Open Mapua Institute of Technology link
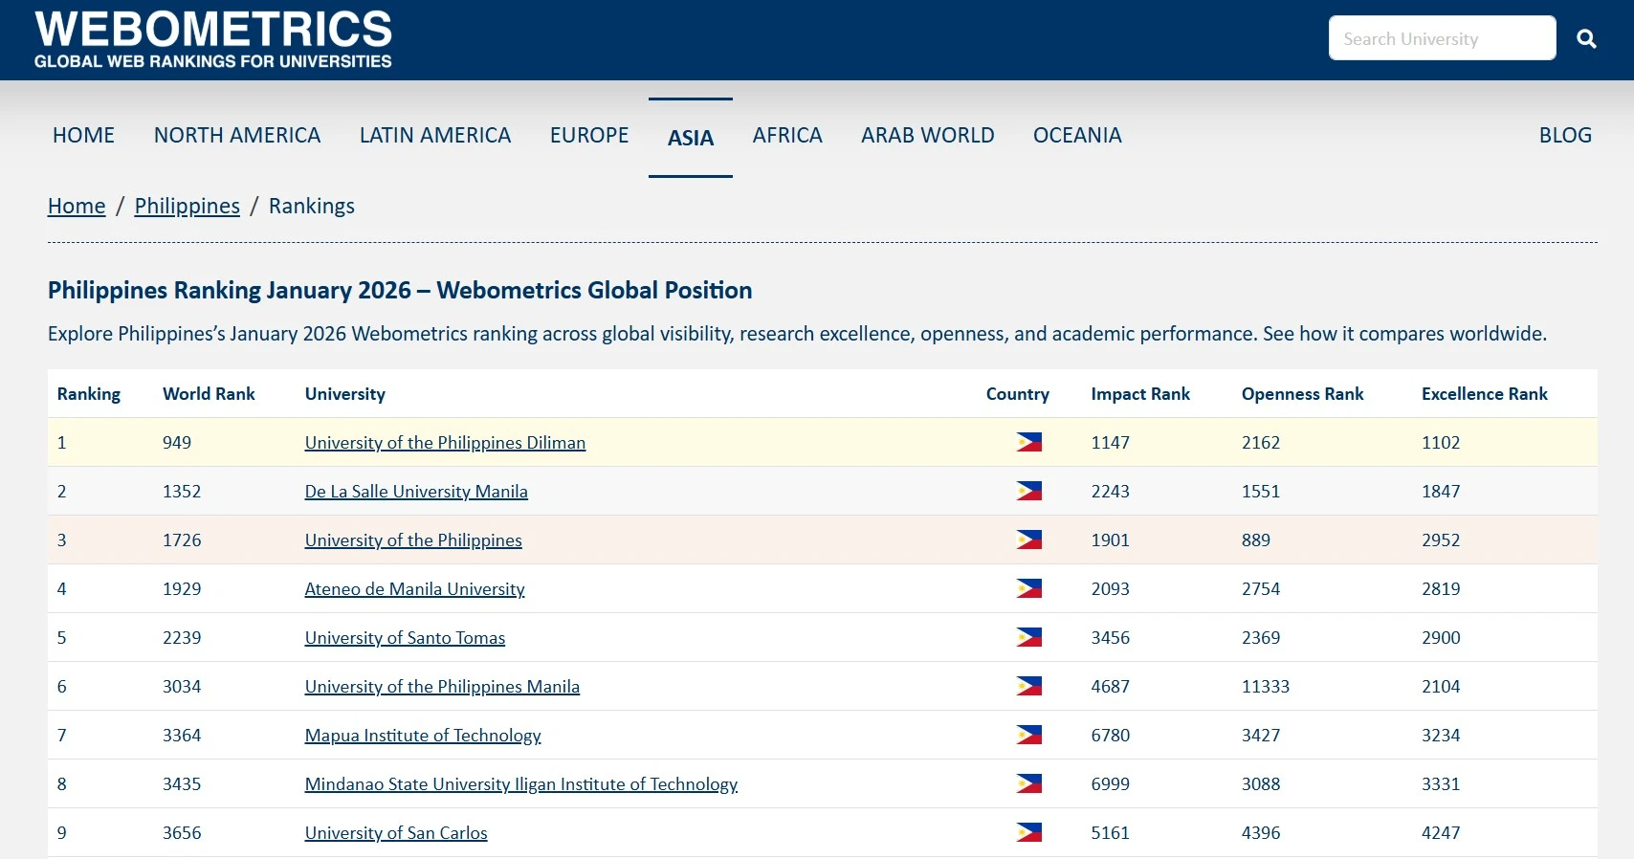This screenshot has height=859, width=1634. click(x=423, y=735)
